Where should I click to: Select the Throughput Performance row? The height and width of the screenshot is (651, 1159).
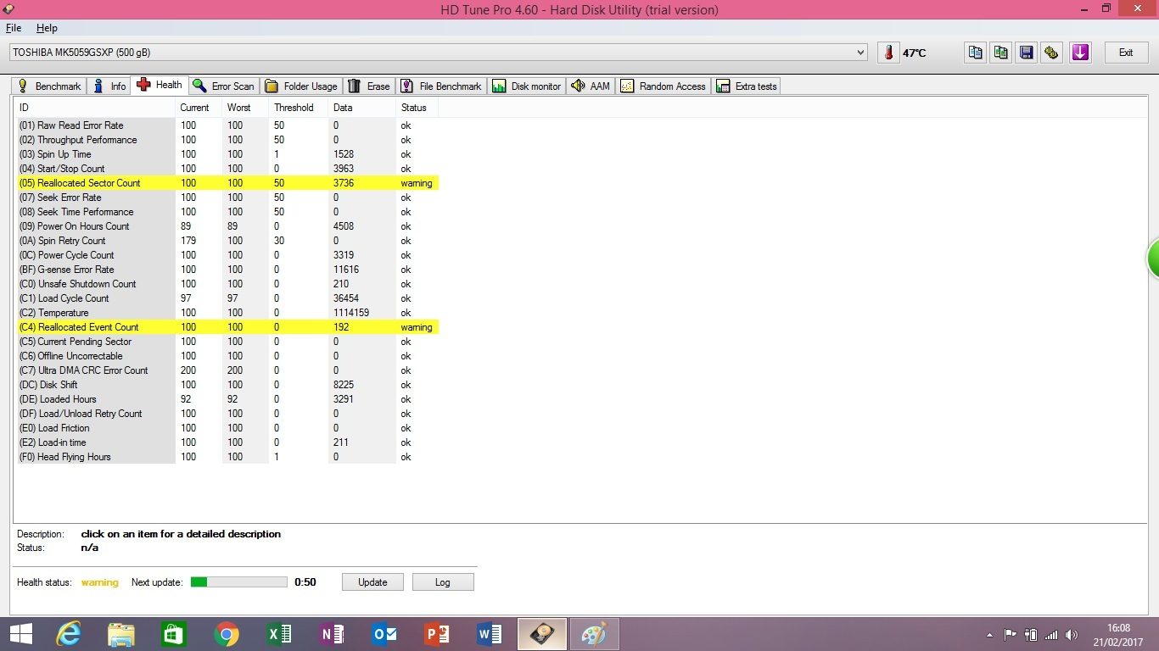(x=227, y=140)
